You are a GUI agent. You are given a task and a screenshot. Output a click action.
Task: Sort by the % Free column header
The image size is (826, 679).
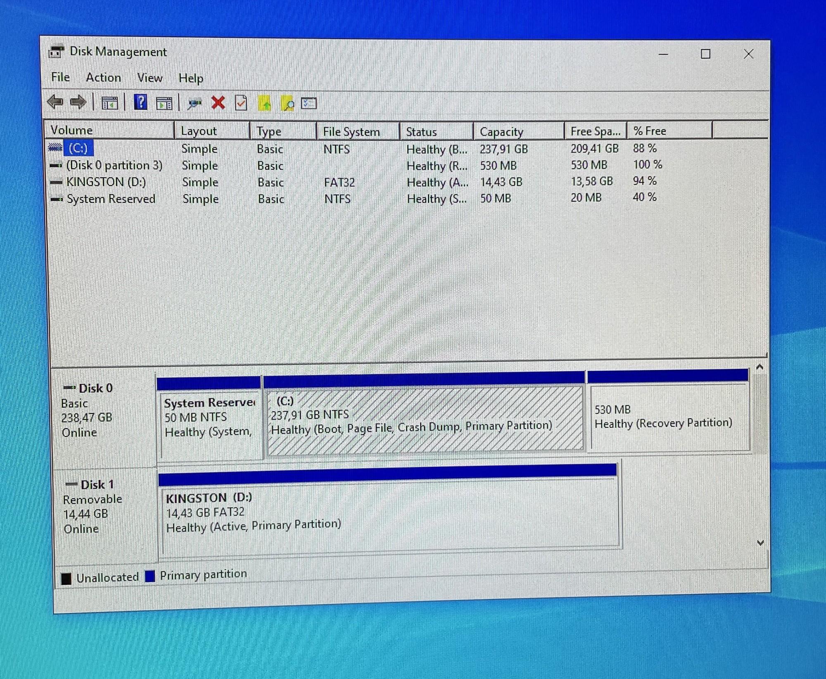point(669,131)
